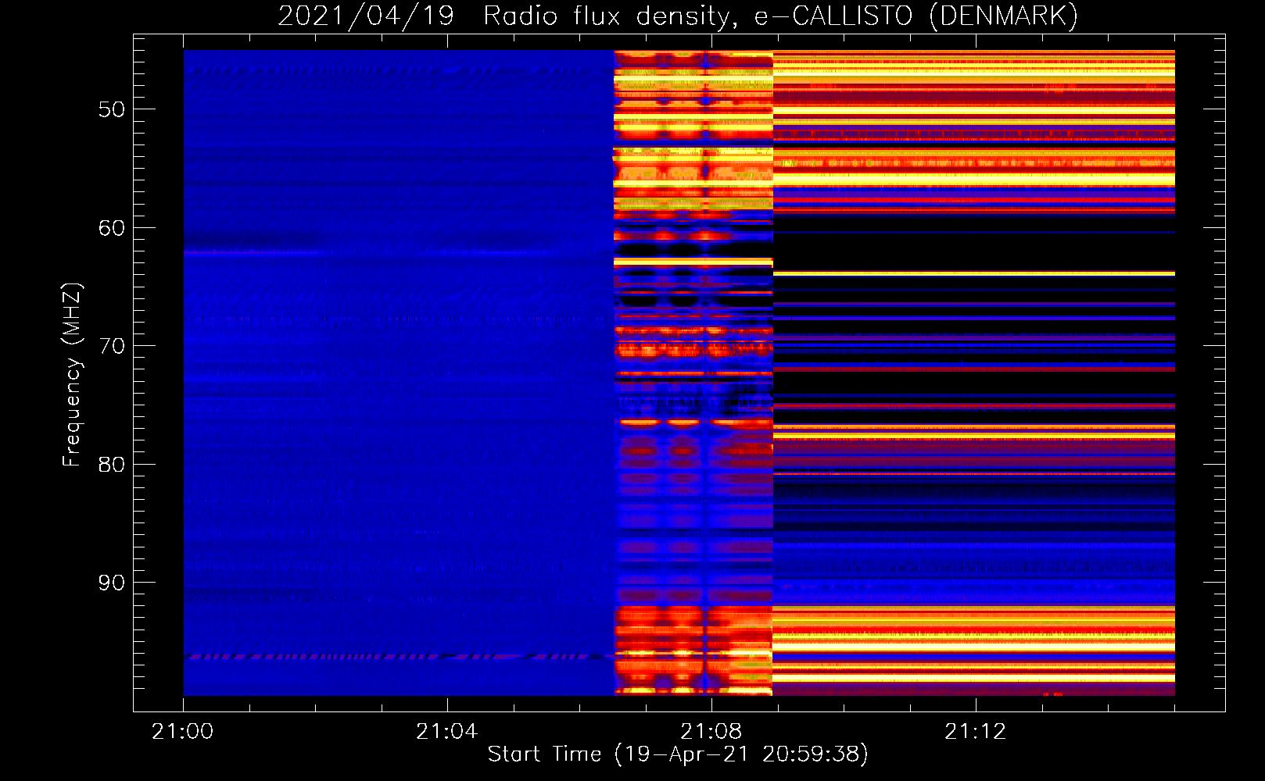Click the 60 frequency tick label
Viewport: 1265px width, 781px height.
pyautogui.click(x=112, y=228)
